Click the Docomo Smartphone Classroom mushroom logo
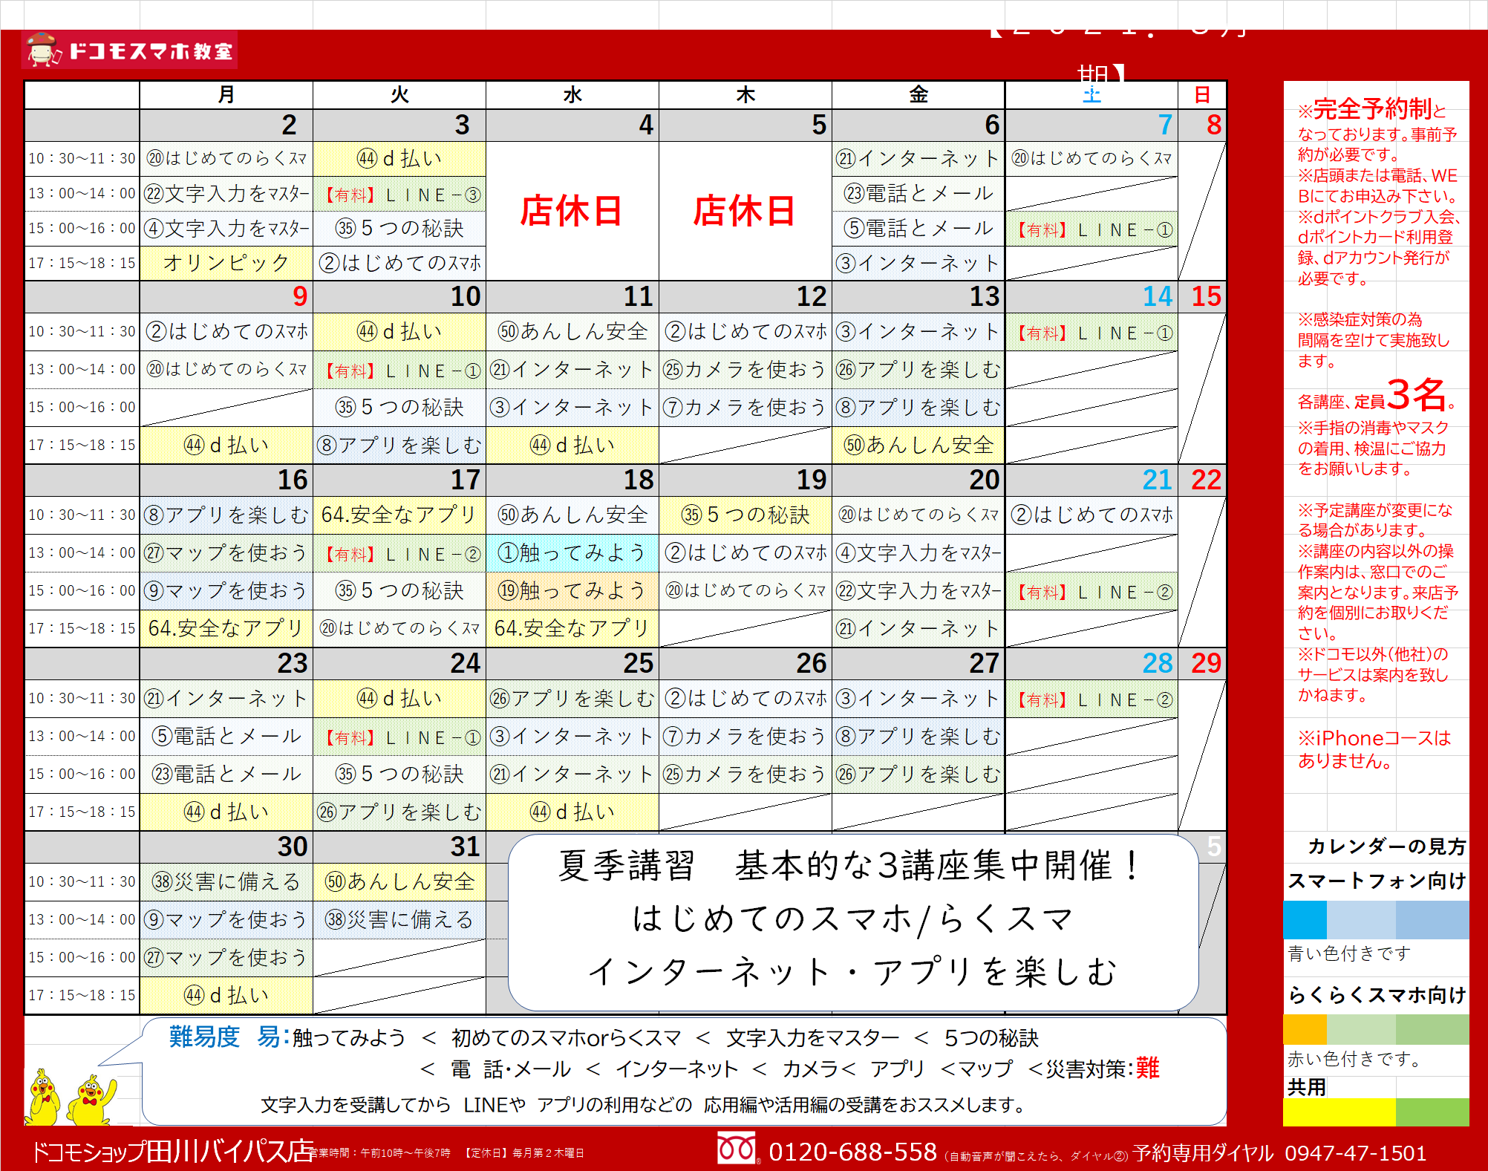This screenshot has height=1171, width=1488. [42, 49]
